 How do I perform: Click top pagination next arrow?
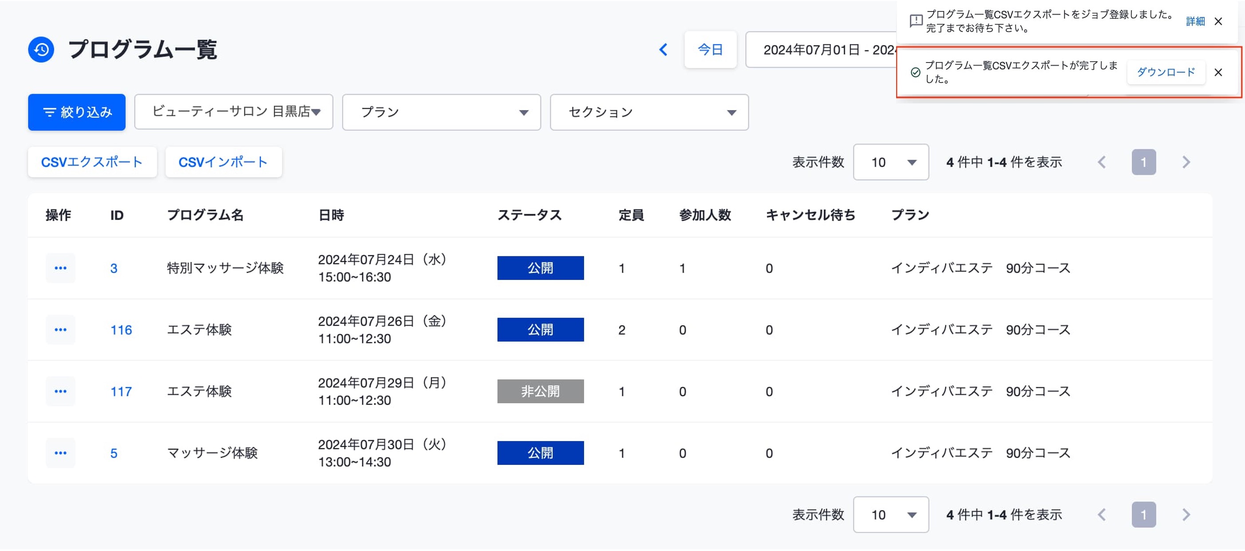pos(1186,162)
